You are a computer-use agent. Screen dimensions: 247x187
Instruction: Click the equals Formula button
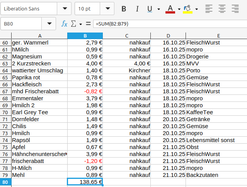coord(88,24)
